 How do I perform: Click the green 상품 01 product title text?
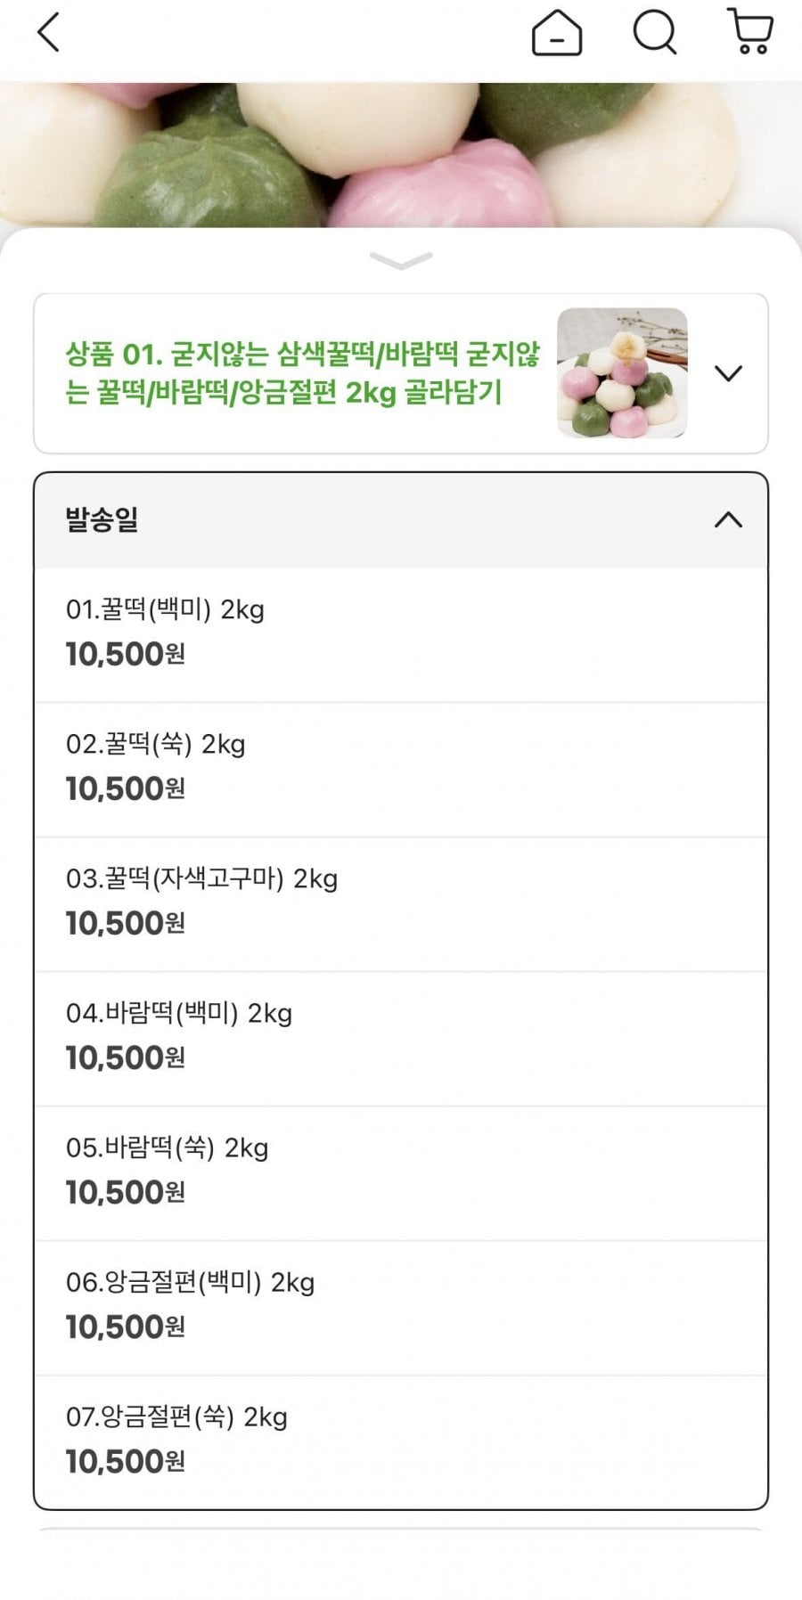click(303, 373)
